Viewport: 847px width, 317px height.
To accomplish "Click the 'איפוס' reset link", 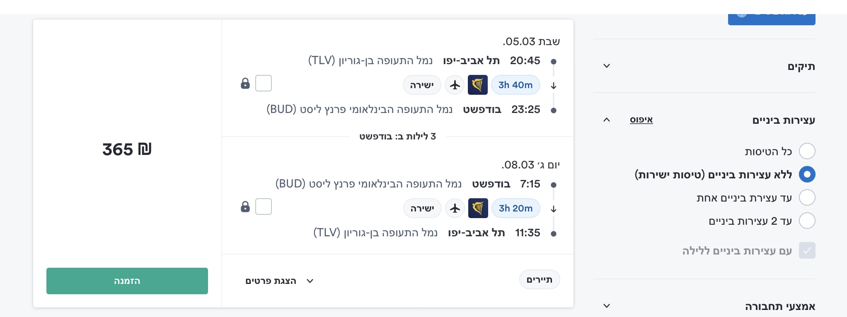I will [x=641, y=120].
